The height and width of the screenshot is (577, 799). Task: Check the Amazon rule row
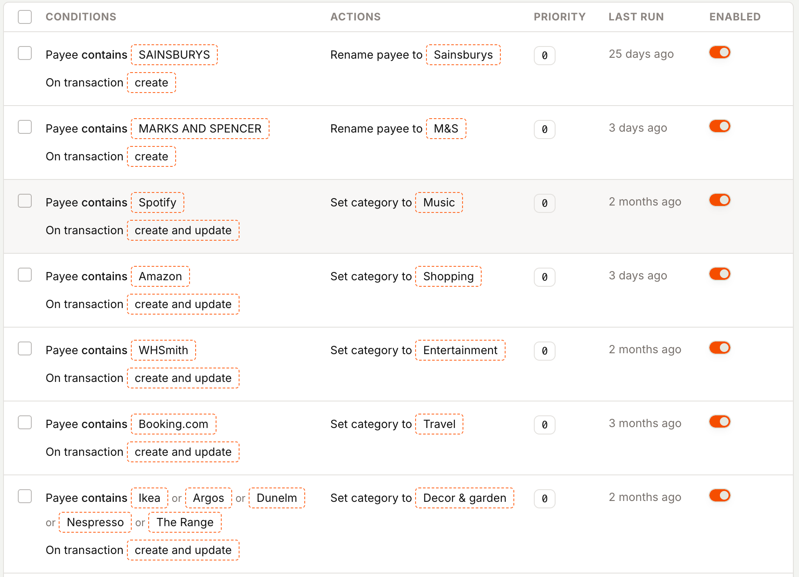coord(25,275)
